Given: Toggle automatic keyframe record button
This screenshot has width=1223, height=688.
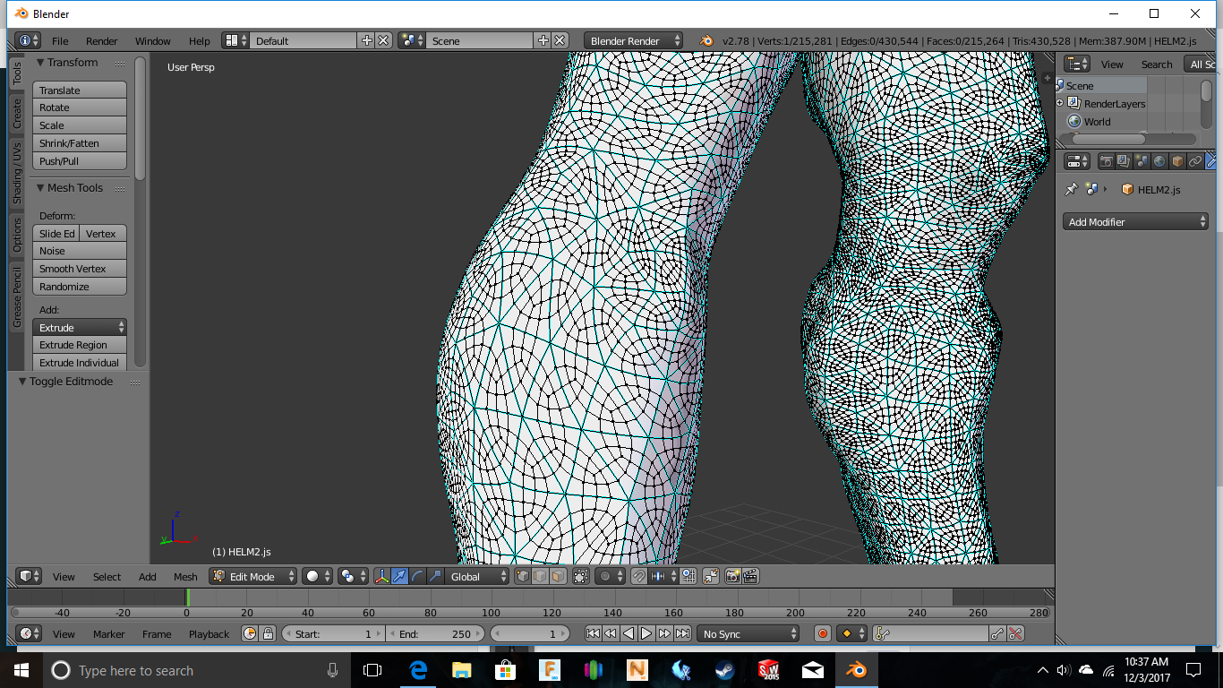Looking at the screenshot, I should pos(823,633).
